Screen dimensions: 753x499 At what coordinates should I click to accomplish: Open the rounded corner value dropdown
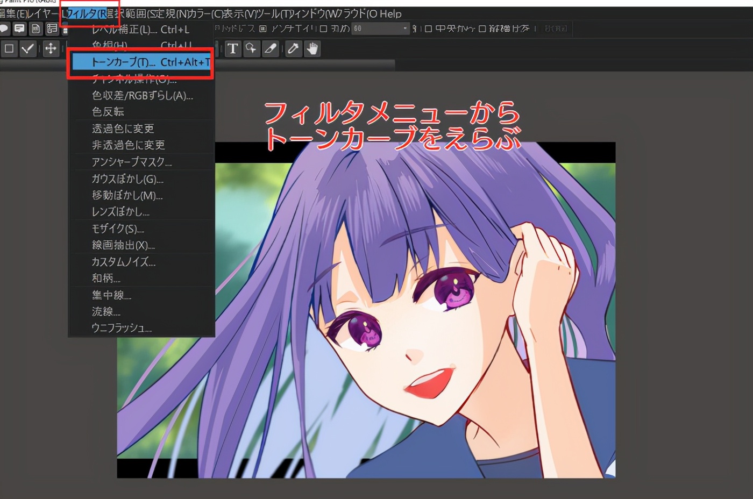[x=405, y=28]
